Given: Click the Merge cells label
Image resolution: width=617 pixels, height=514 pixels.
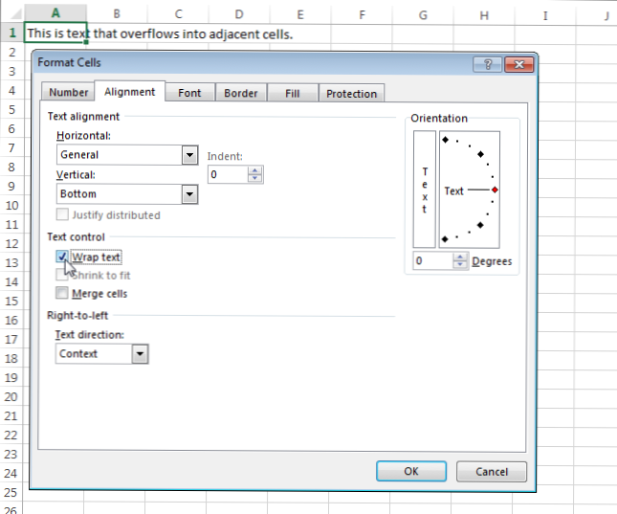Looking at the screenshot, I should [99, 294].
